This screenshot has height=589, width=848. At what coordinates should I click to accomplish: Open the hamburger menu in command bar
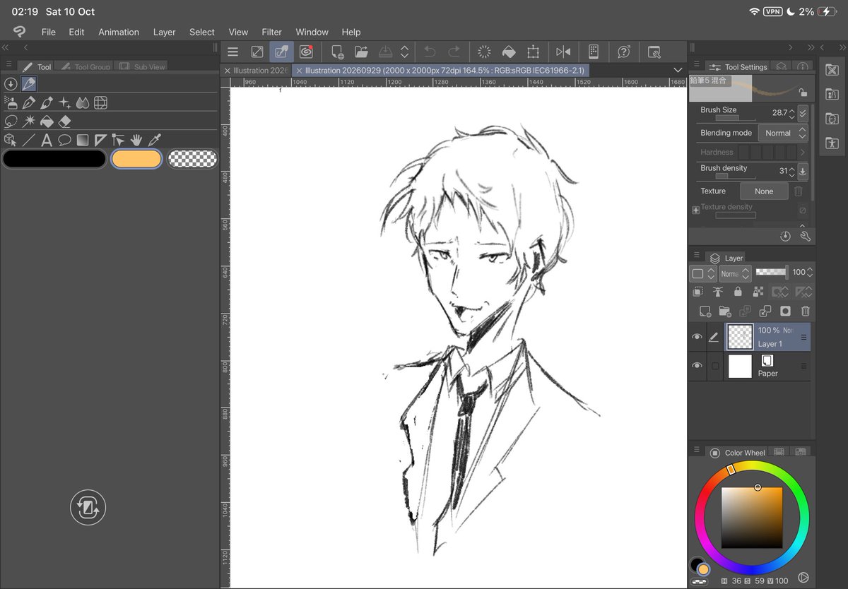click(233, 52)
